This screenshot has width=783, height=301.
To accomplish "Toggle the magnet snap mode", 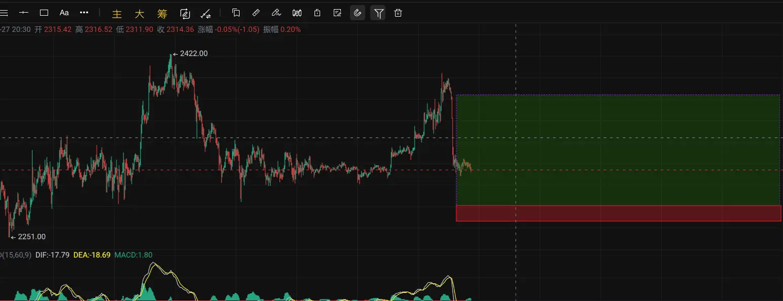I will coord(358,13).
